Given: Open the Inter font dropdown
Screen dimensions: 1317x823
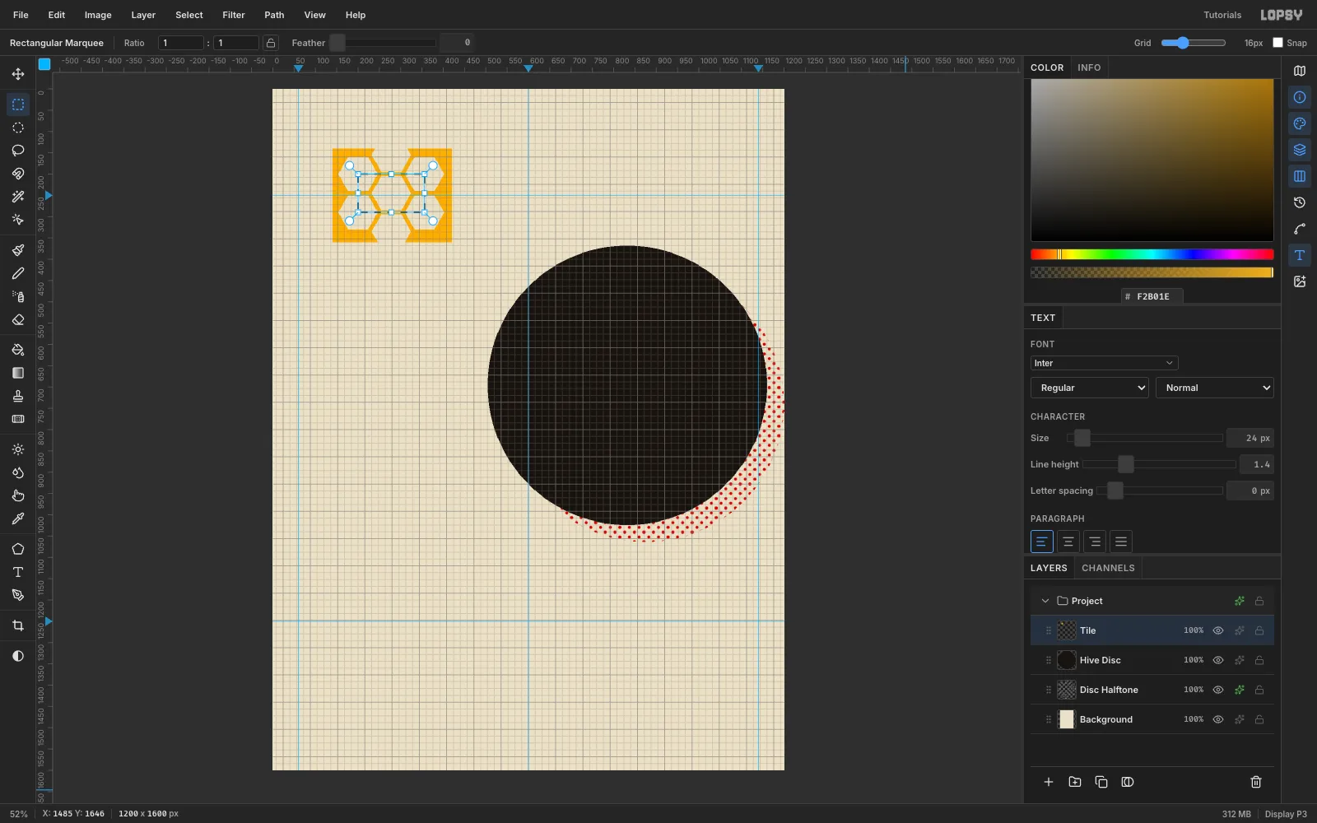Looking at the screenshot, I should (1104, 363).
